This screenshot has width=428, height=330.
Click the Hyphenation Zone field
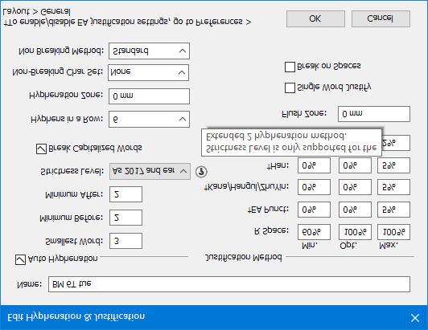(149, 96)
